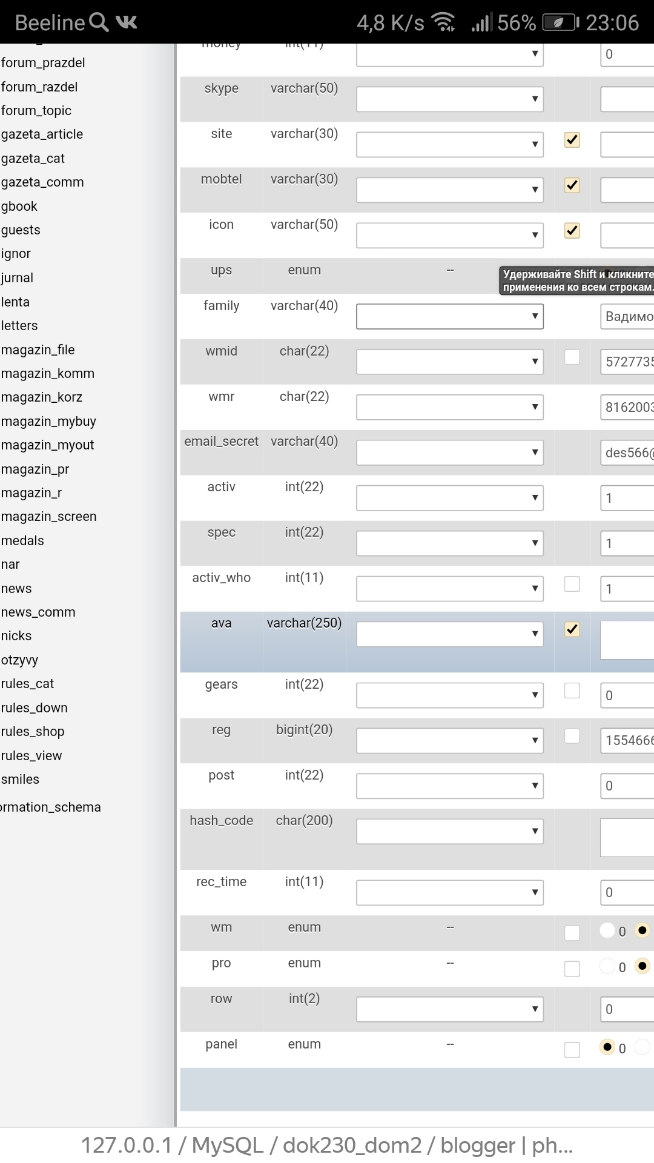This screenshot has height=1163, width=654.
Task: Click the page title address bar
Action: click(x=327, y=1145)
